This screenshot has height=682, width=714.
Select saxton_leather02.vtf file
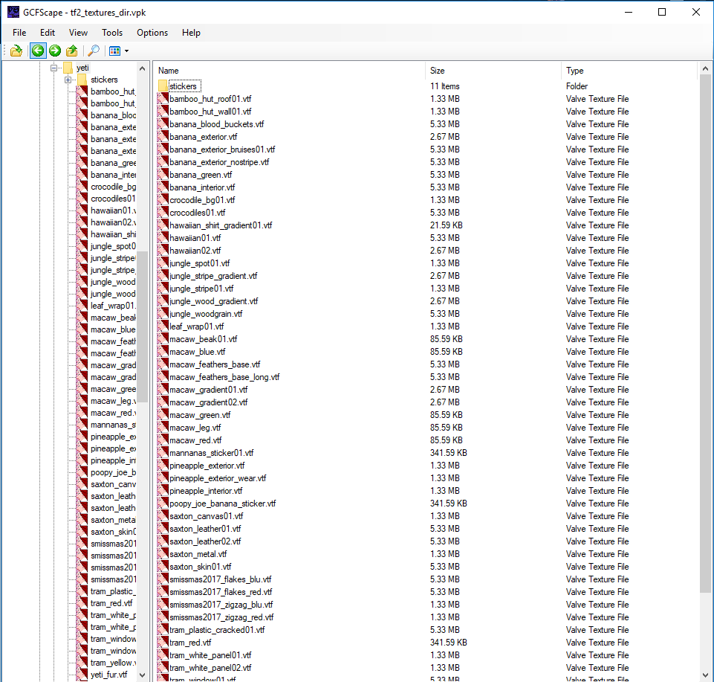pos(205,541)
